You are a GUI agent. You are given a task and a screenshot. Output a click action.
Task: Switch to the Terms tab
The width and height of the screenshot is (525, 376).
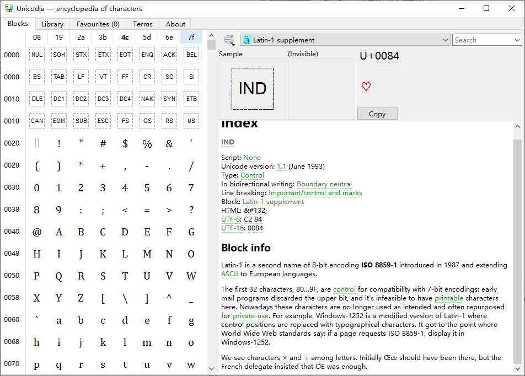tap(142, 24)
